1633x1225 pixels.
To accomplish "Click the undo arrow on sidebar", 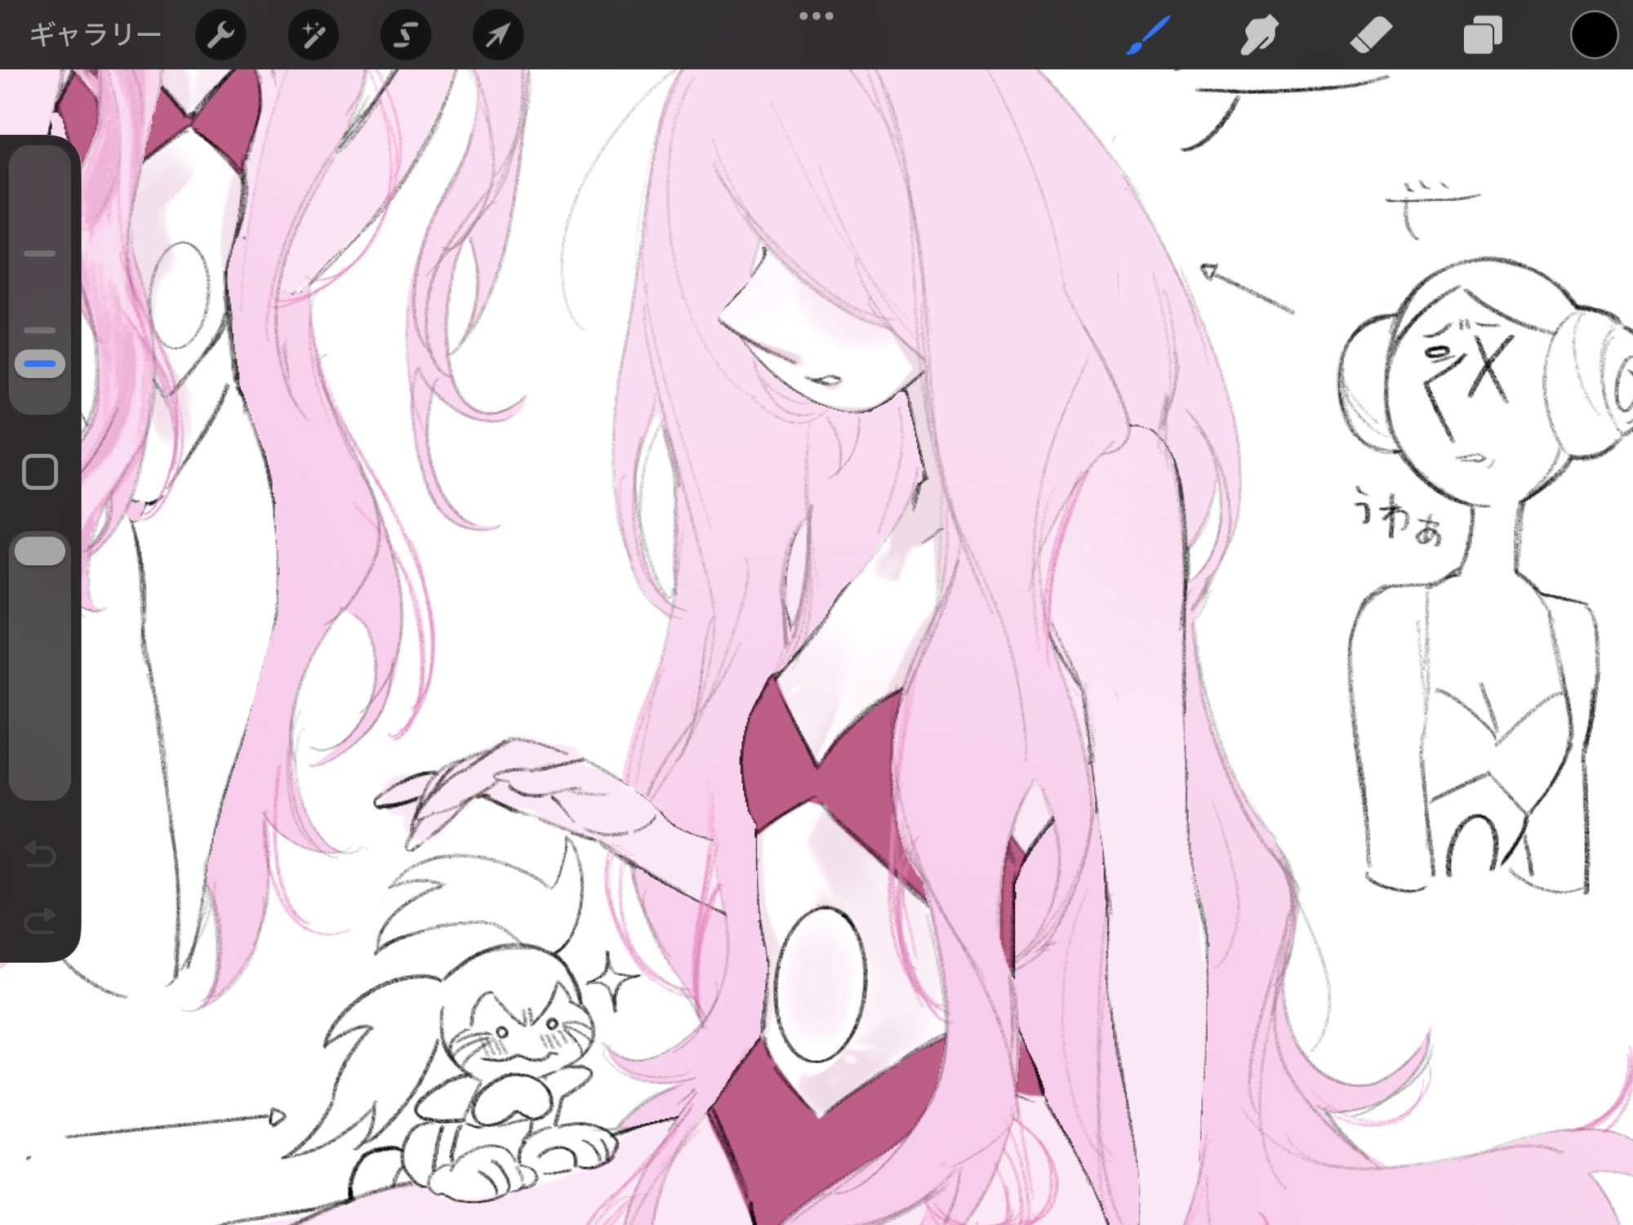I will click(40, 854).
